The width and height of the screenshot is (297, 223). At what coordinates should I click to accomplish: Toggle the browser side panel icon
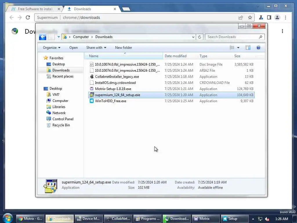tap(269, 17)
